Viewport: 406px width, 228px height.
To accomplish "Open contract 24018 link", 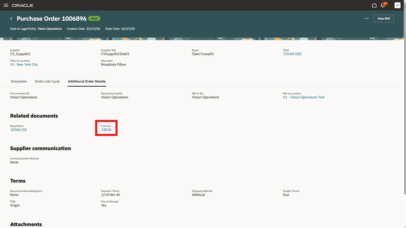I will [x=106, y=130].
